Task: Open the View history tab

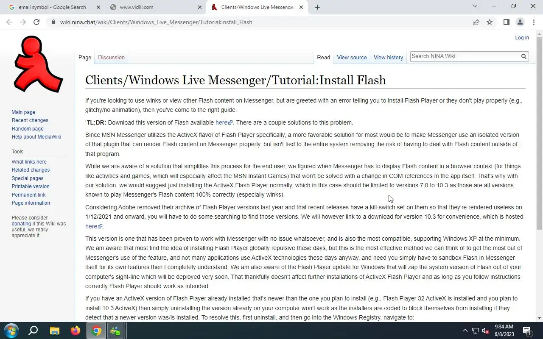Action: 388,58
